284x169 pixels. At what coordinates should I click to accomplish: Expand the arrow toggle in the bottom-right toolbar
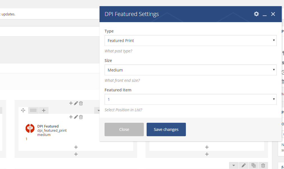coord(234,166)
